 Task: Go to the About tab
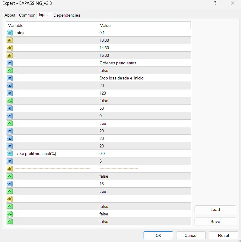click(x=10, y=15)
